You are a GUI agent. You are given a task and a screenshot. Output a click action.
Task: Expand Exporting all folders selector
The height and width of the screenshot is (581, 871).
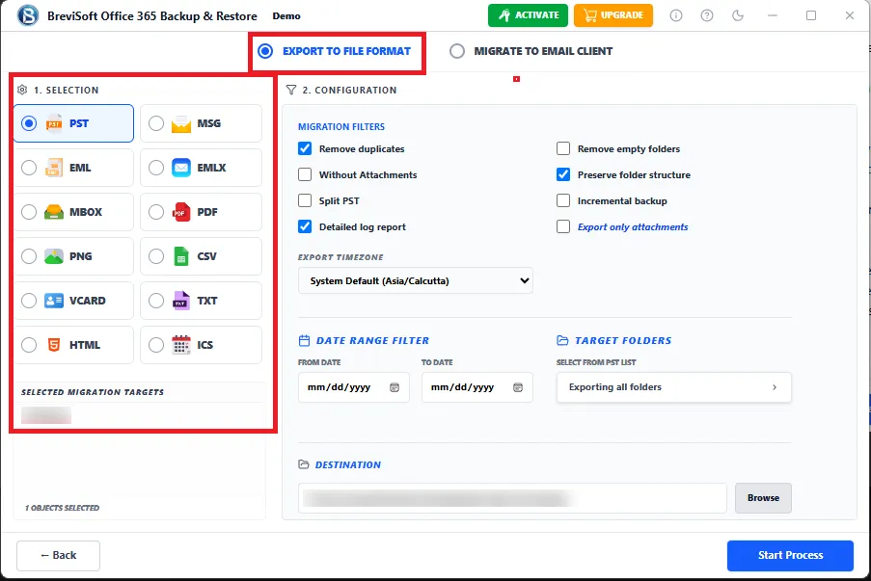click(674, 387)
